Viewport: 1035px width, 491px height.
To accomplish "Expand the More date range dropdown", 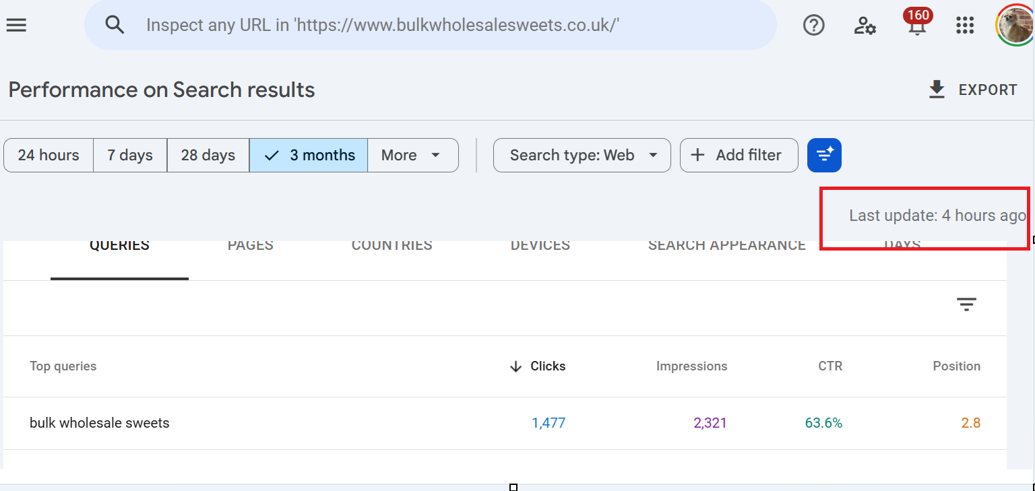I will (412, 156).
